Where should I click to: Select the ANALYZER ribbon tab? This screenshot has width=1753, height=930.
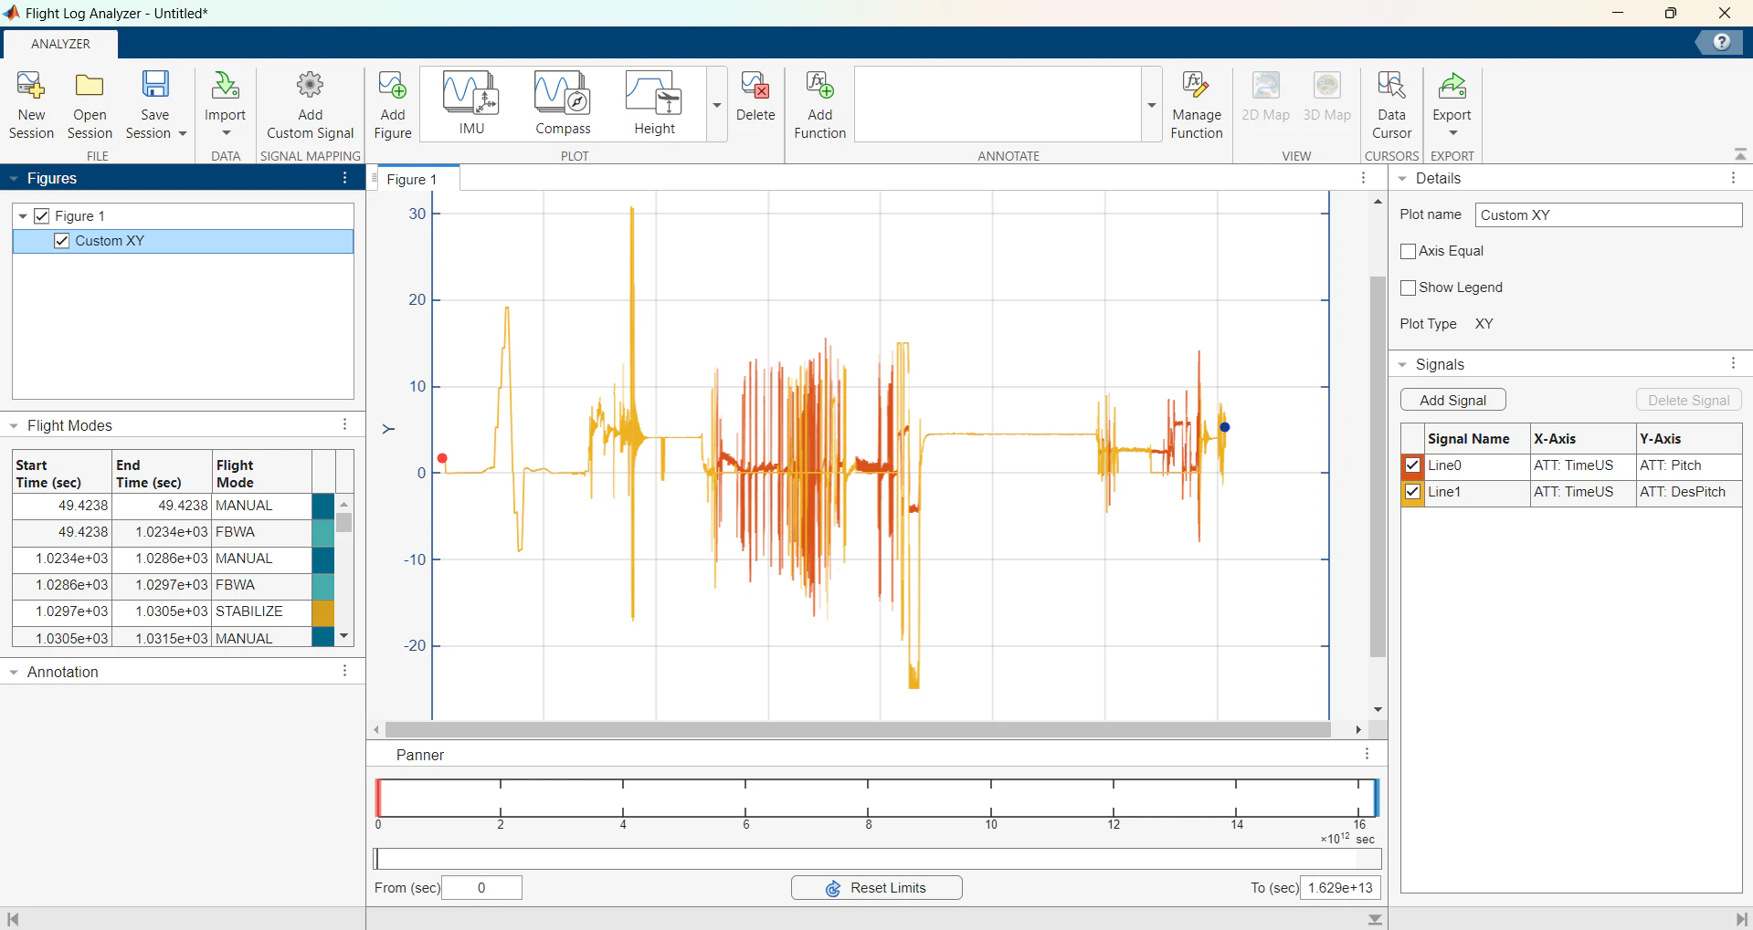[x=60, y=44]
